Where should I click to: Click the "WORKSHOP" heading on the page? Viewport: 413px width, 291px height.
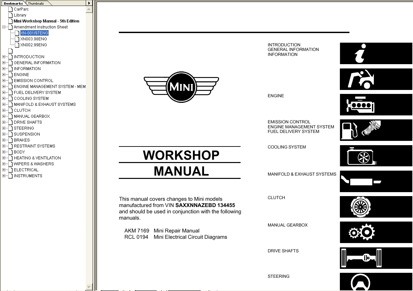(x=181, y=155)
